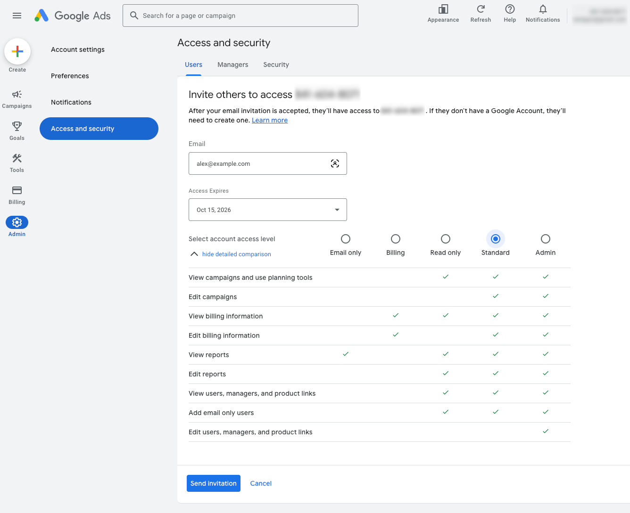Choose the Admin access level radio

pyautogui.click(x=546, y=239)
